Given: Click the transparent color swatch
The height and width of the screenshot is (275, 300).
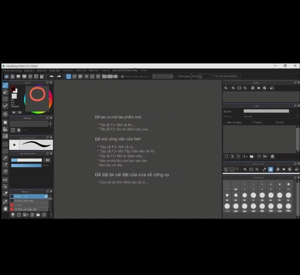Looking at the screenshot, I should click(x=14, y=96).
